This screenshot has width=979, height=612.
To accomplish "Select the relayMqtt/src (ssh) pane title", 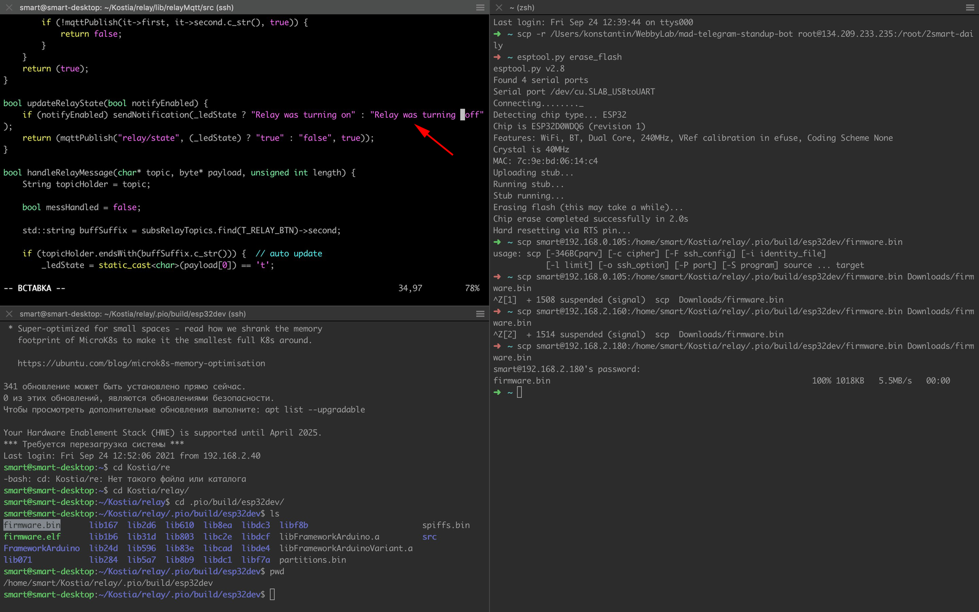I will (126, 8).
